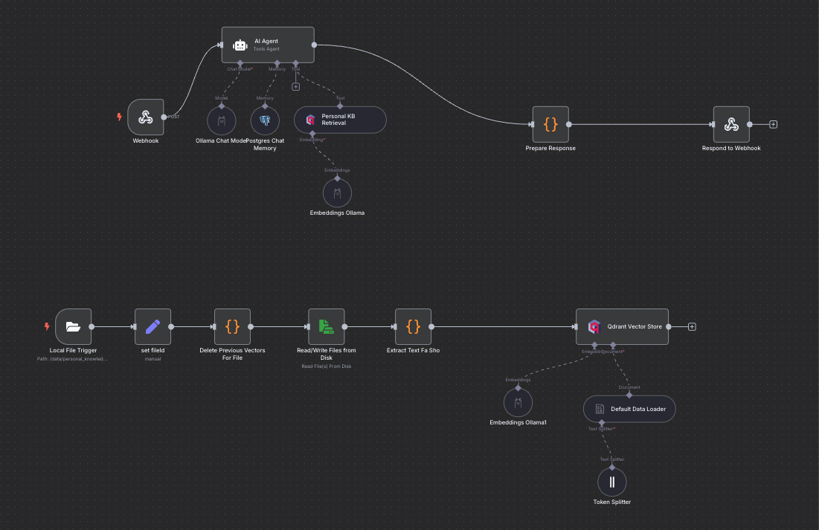Viewport: 819px width, 530px height.
Task: Click AI Agent Chat Model connector diamond
Action: [x=240, y=63]
